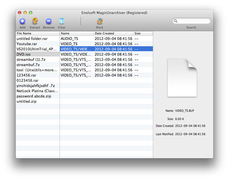Select NetLock Platina (Class... archive

point(38,91)
